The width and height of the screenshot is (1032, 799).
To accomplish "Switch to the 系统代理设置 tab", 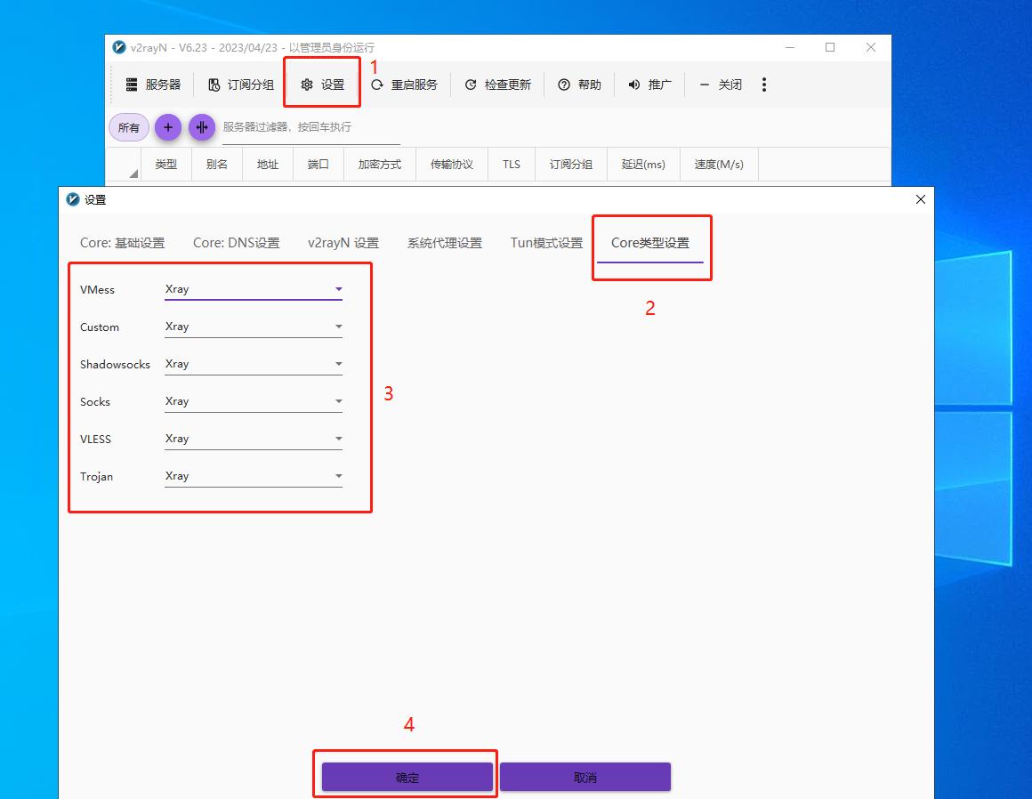I will click(x=445, y=243).
